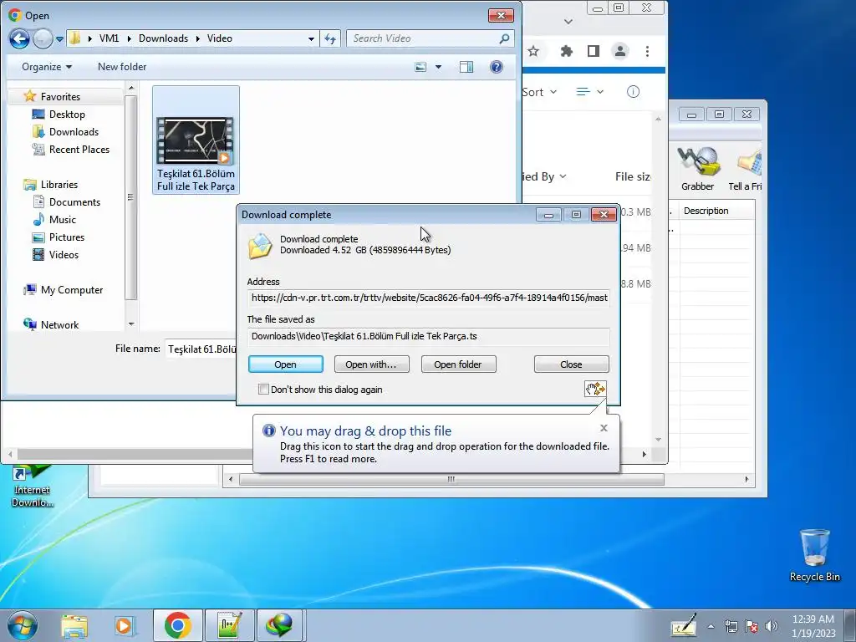Dismiss the drag & drop tooltip balloon

604,428
